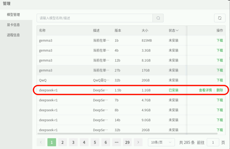Go to page 2

[x=63, y=142]
